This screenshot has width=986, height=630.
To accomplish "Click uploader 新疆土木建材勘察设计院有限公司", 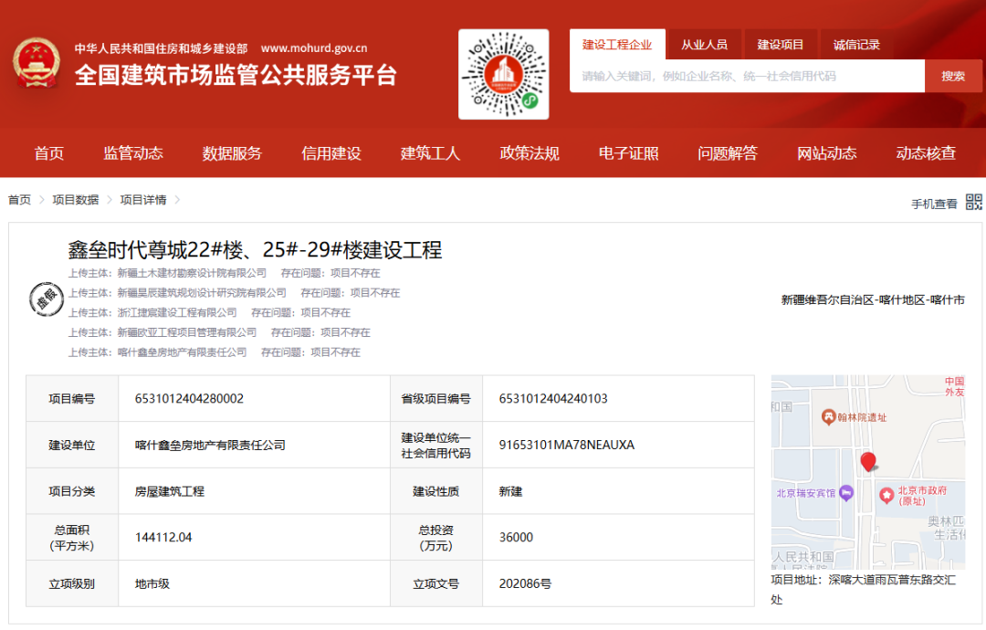I will (192, 273).
